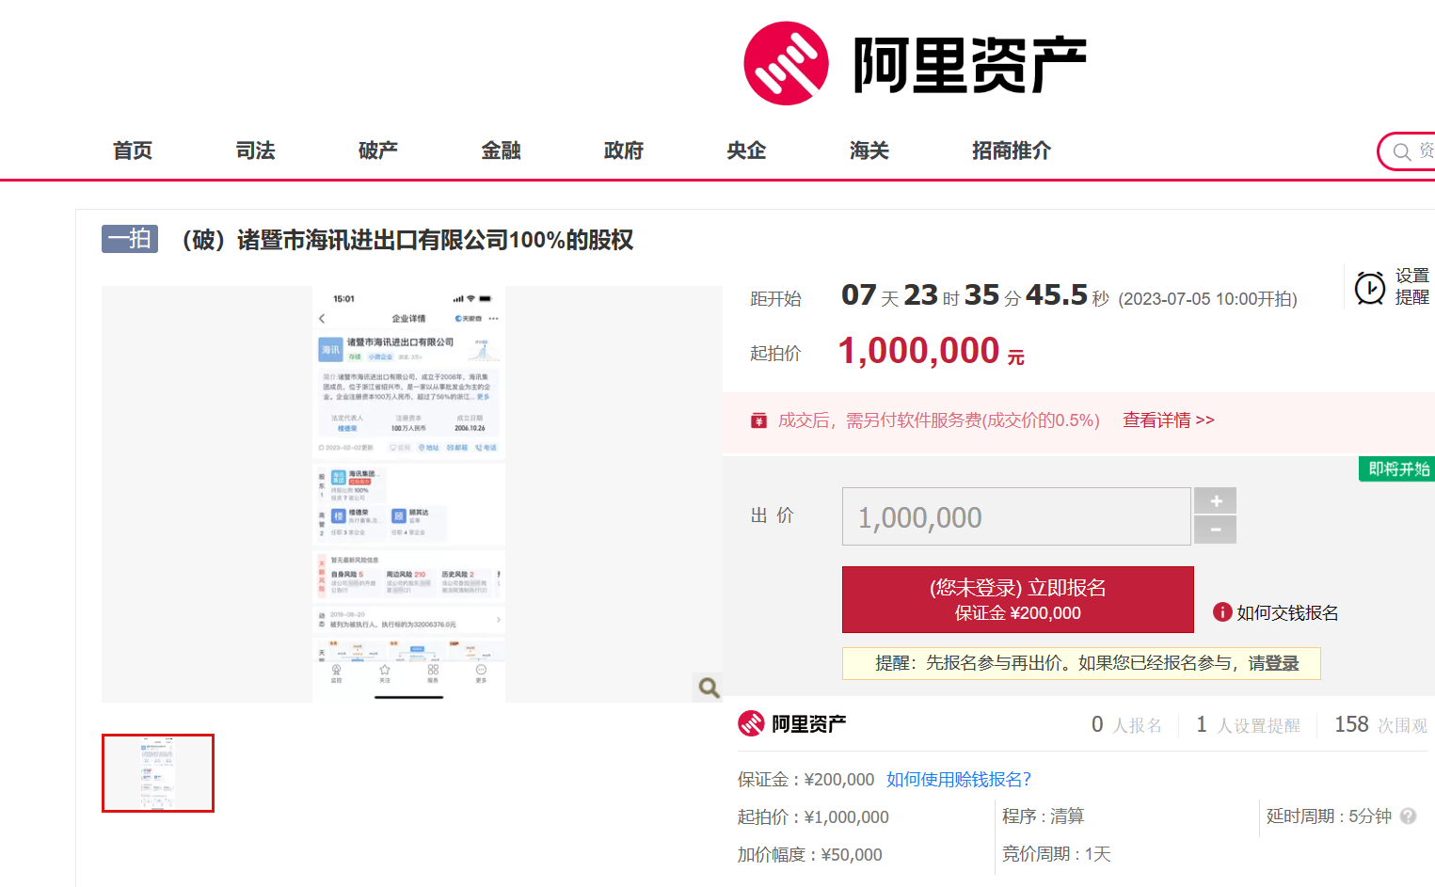Open image zoom via the magnifier icon
The image size is (1435, 887).
click(x=707, y=688)
